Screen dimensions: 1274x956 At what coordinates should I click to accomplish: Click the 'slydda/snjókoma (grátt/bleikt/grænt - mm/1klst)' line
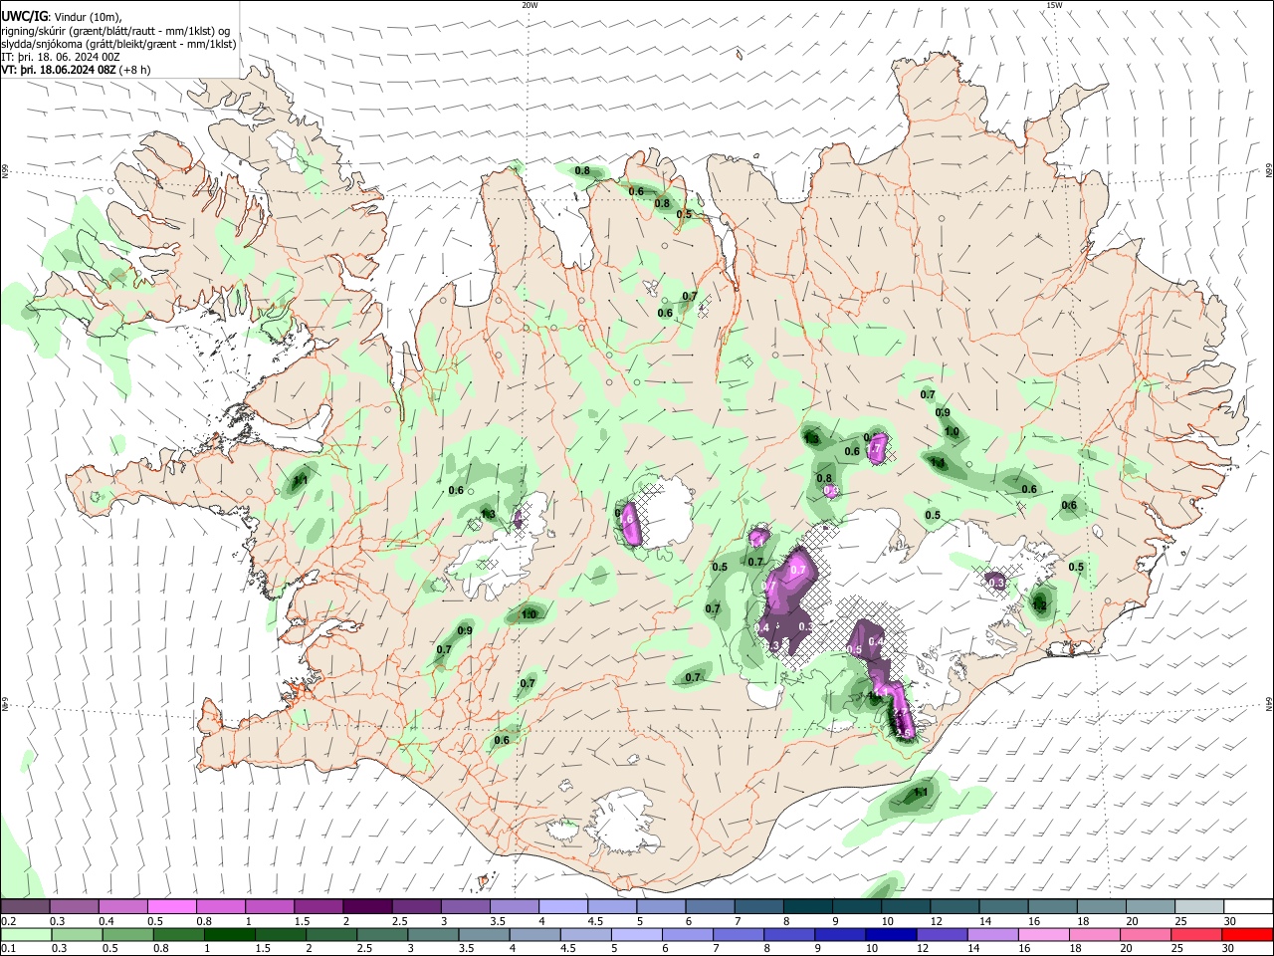click(x=119, y=44)
